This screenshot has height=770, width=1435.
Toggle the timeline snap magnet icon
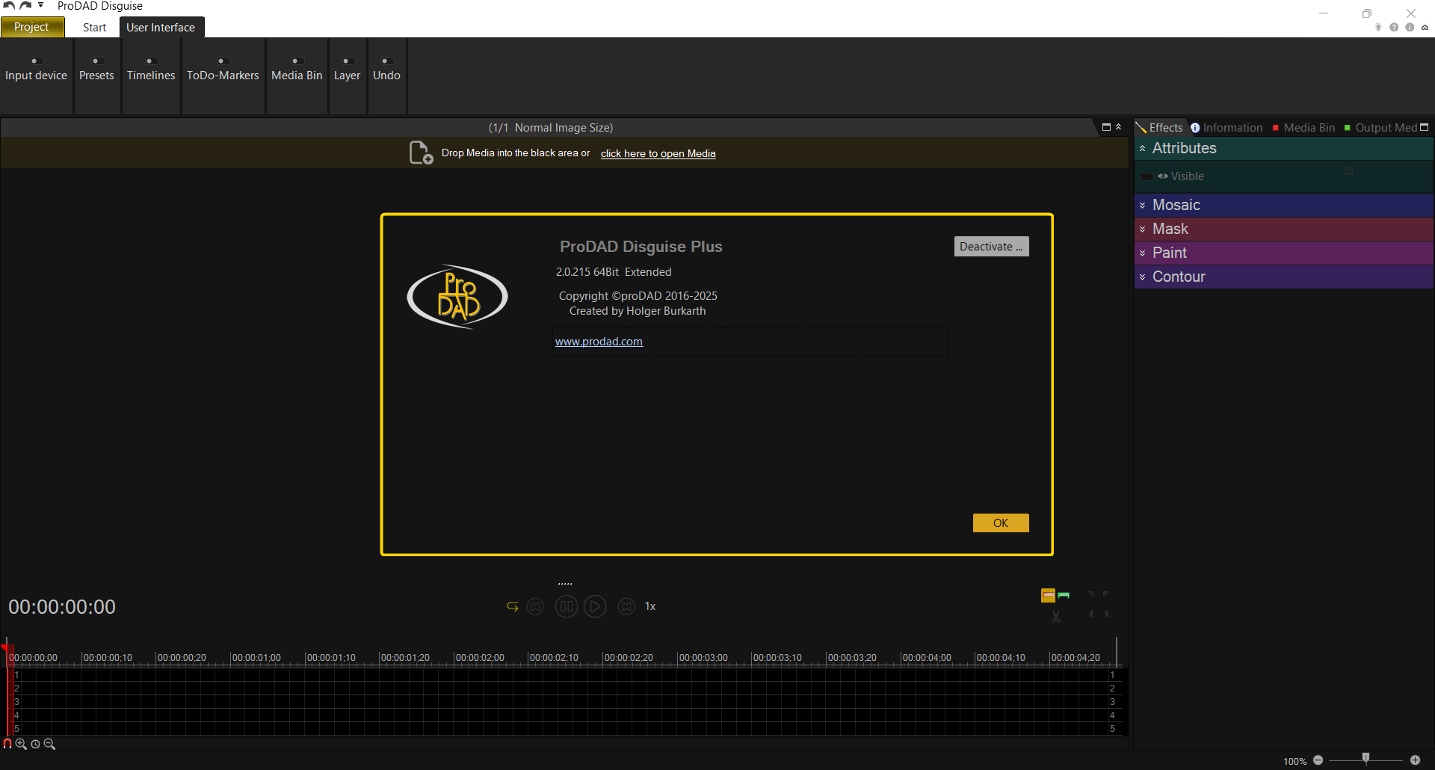[x=7, y=744]
